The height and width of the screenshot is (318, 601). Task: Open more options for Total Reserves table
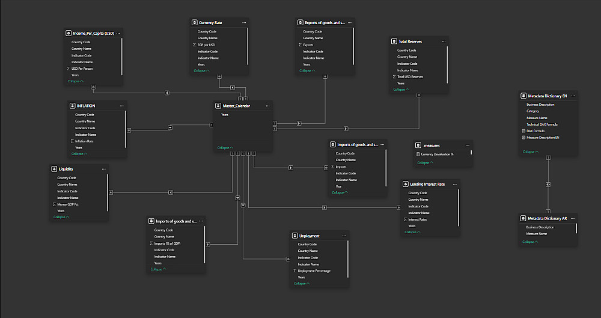pos(444,41)
